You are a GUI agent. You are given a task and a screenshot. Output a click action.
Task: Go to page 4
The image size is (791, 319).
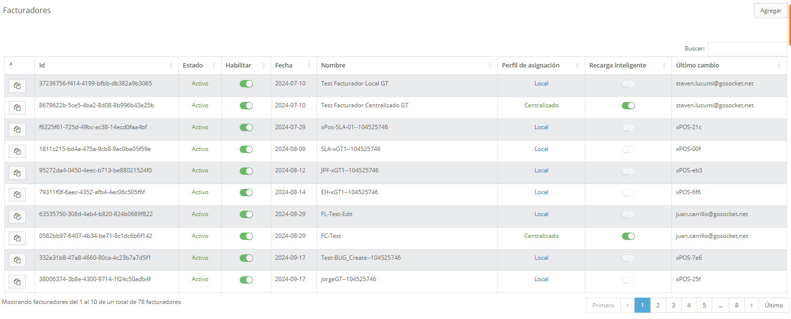[x=689, y=305]
